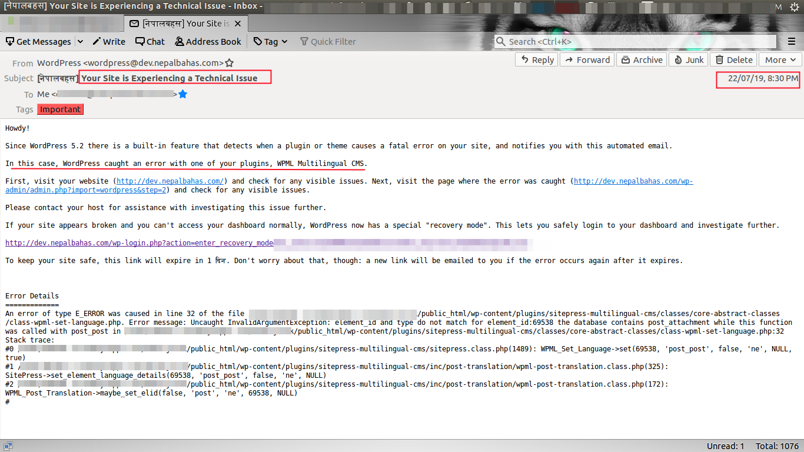Forward this email
Image resolution: width=804 pixels, height=452 pixels.
point(587,60)
